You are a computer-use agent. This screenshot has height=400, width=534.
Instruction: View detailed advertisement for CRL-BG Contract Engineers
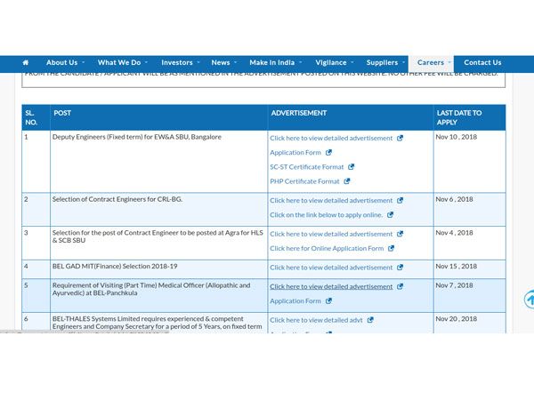click(331, 200)
